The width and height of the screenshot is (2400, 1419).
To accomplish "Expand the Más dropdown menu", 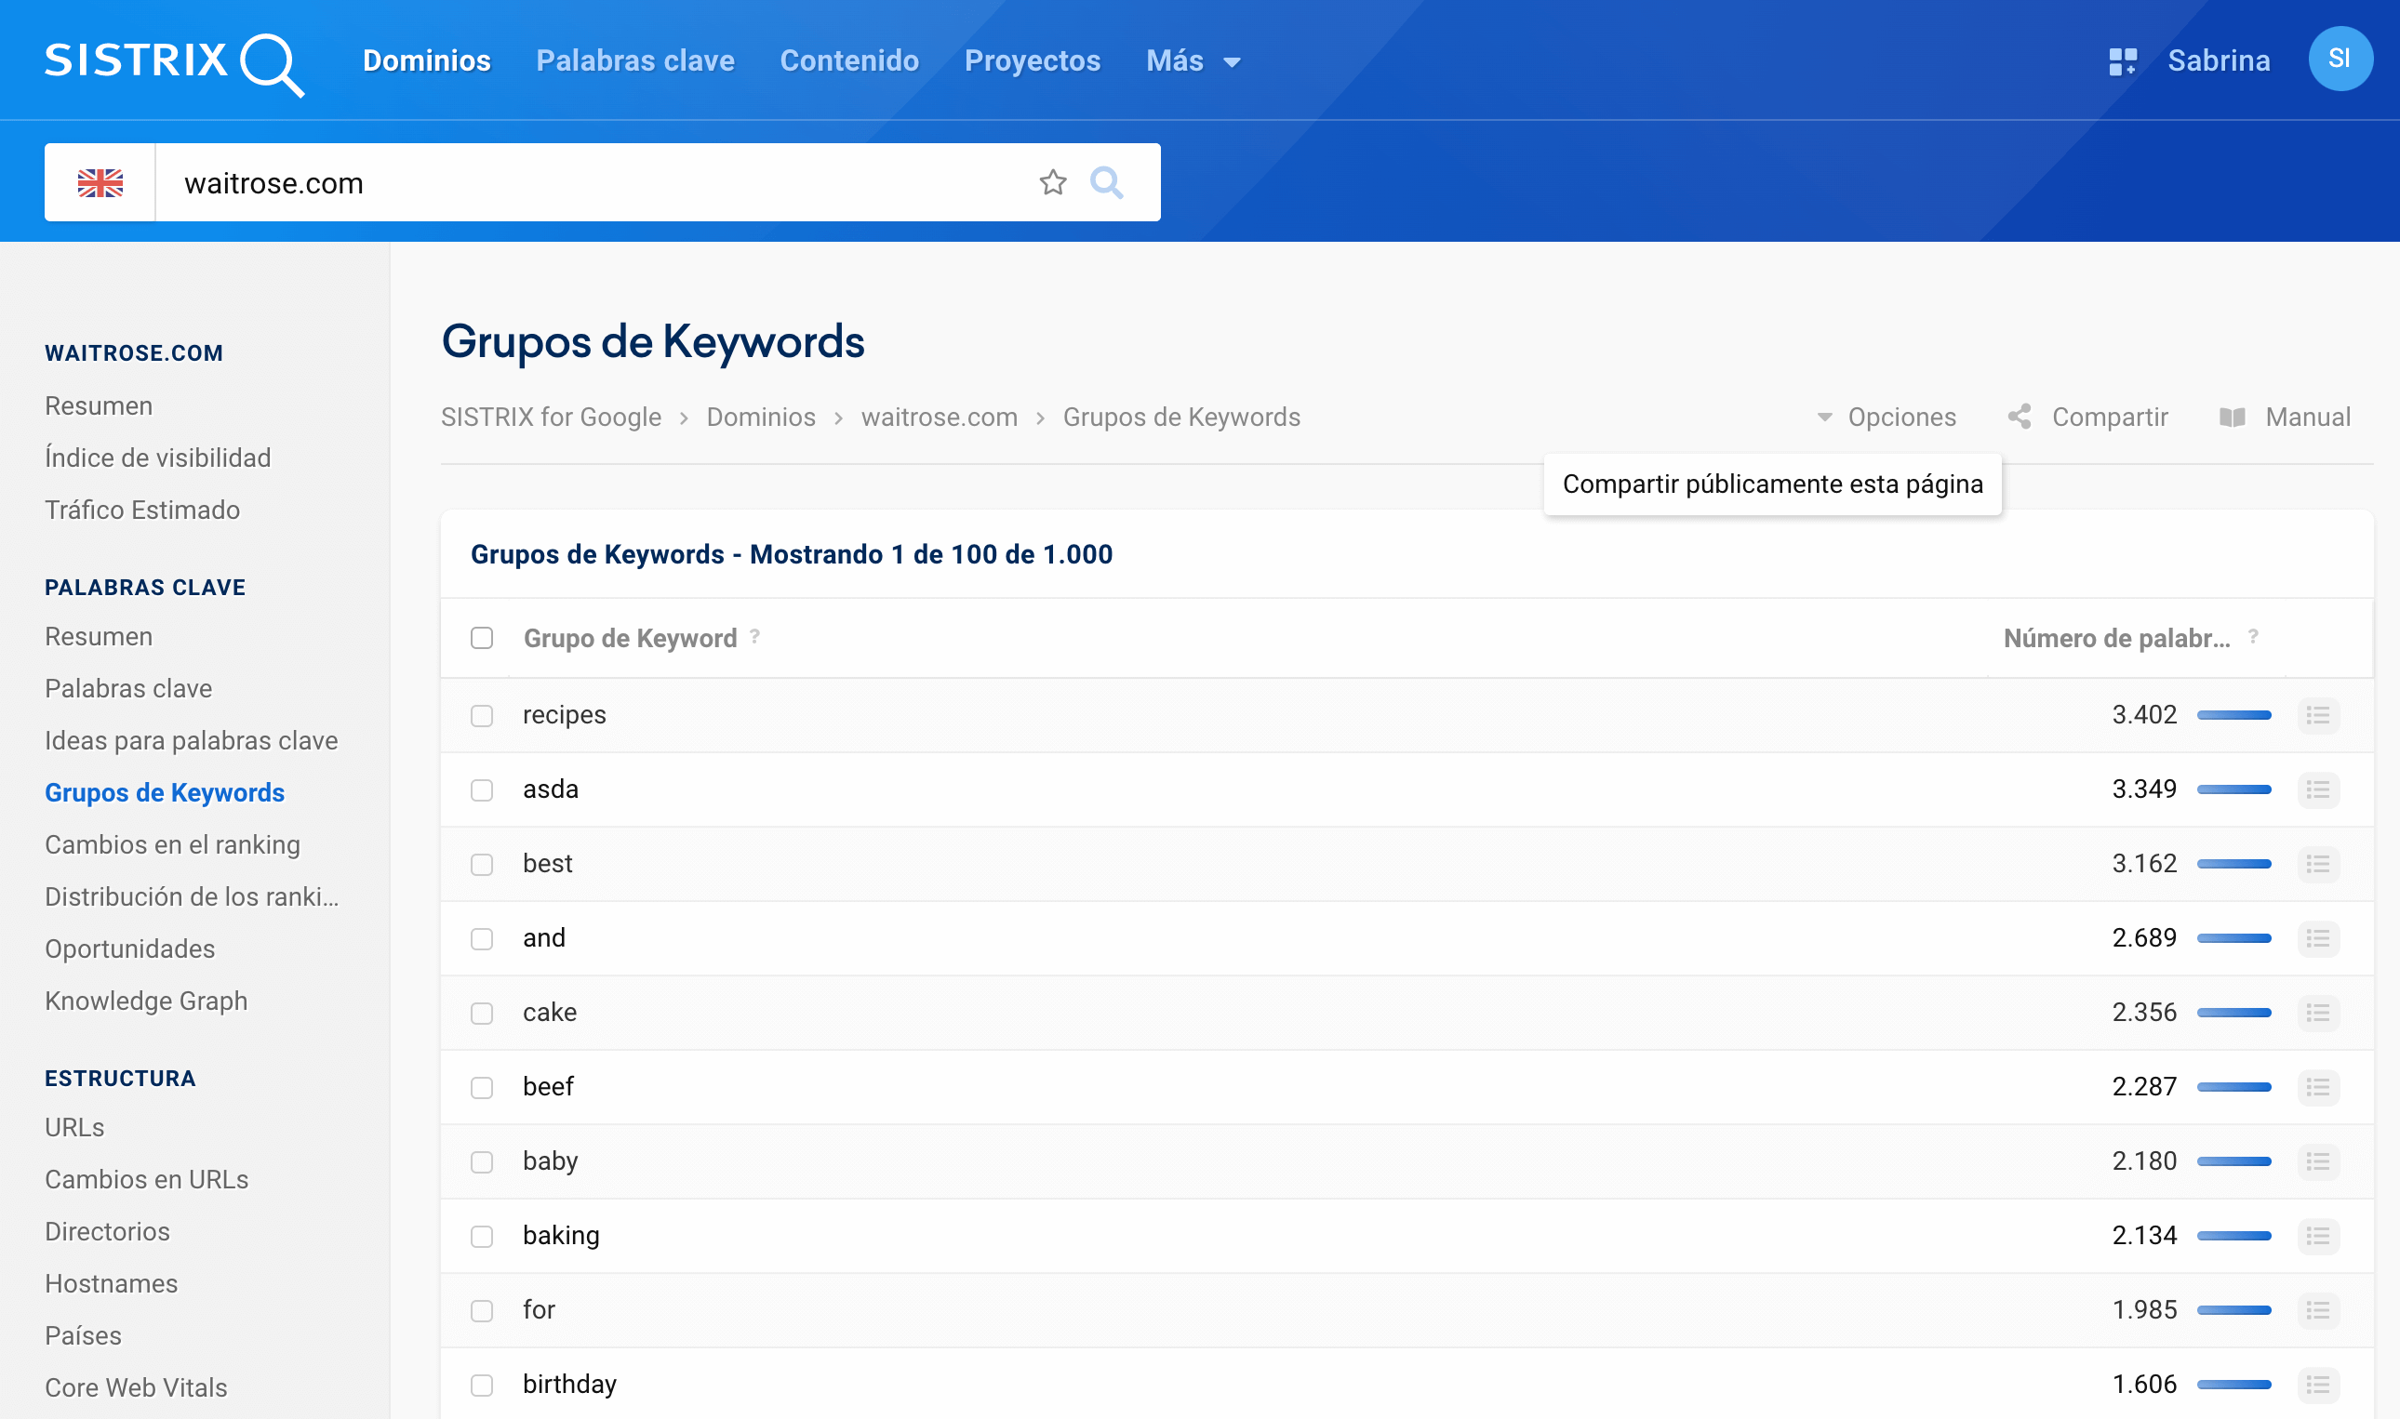I will click(x=1193, y=61).
